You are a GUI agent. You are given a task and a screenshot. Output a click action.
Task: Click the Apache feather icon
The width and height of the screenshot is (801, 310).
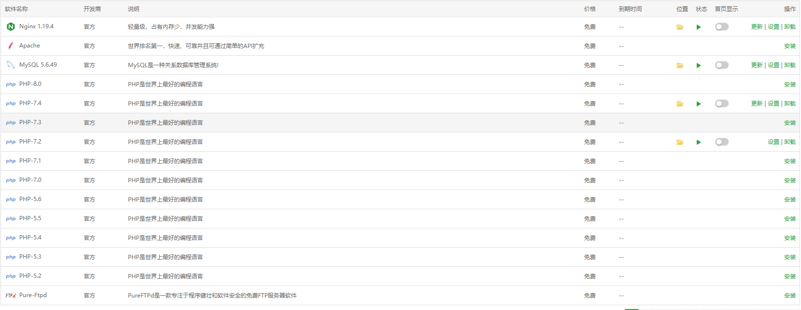point(11,46)
